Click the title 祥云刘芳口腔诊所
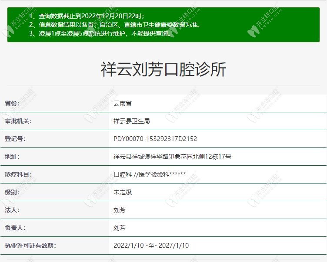This screenshot has width=327, height=262. [x=163, y=69]
